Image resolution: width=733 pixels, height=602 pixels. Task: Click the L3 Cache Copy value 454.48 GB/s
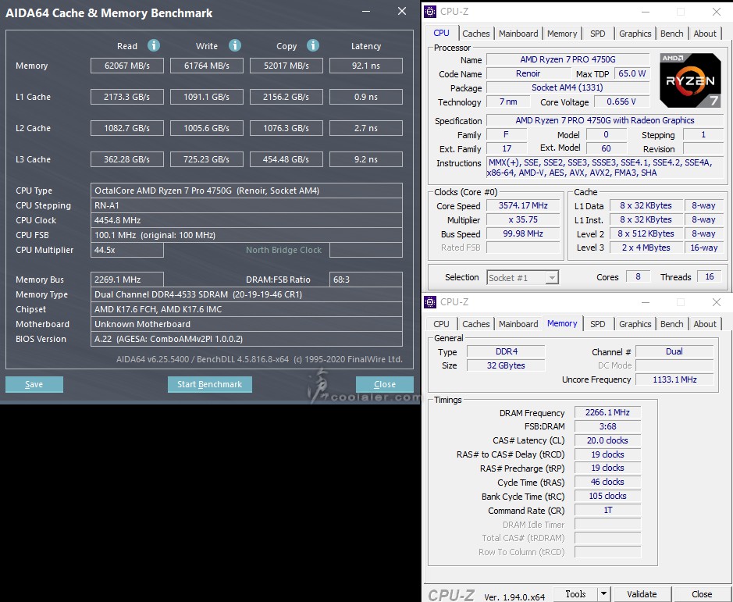286,159
